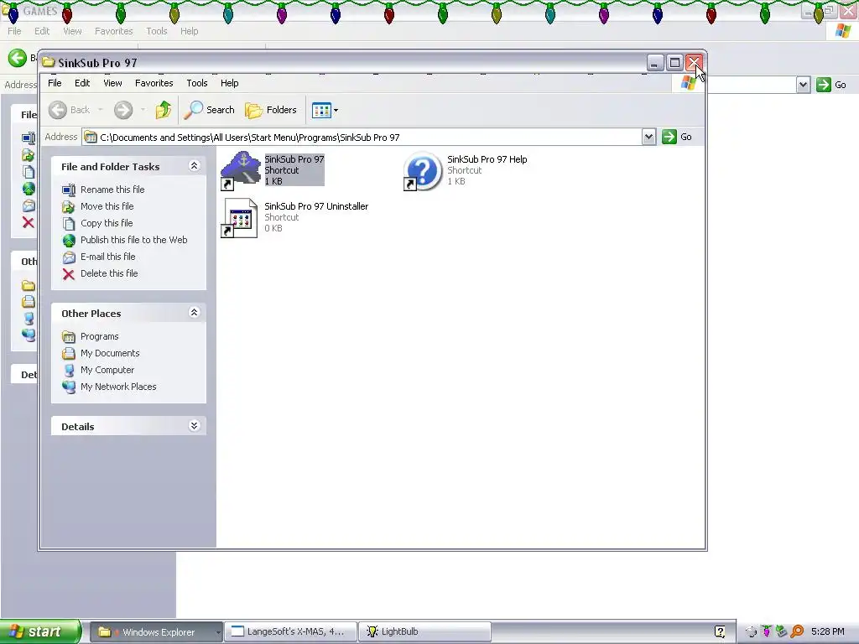This screenshot has height=644, width=859.
Task: Collapse the File and Folder Tasks panel
Action: (194, 166)
